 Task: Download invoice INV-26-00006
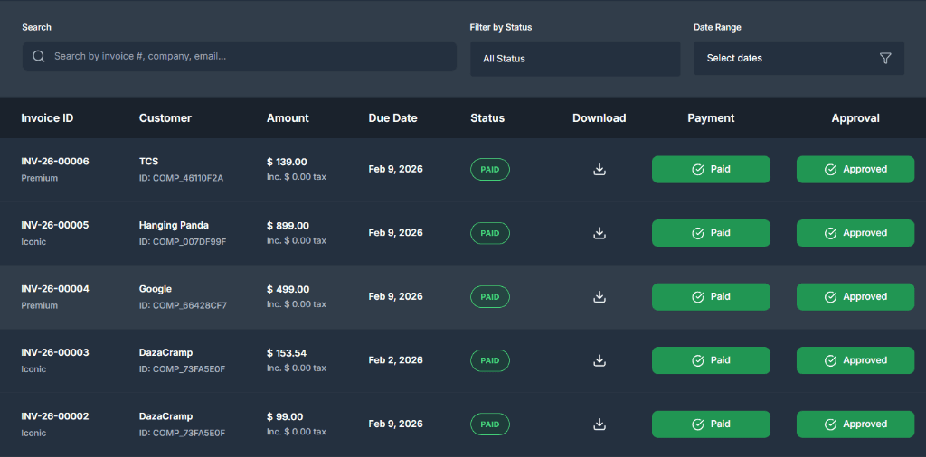(600, 170)
